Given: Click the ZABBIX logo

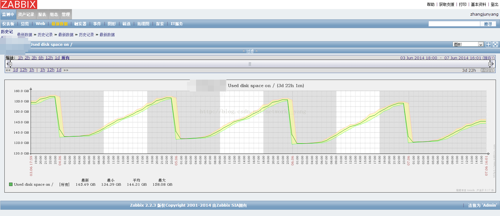Looking at the screenshot, I should pos(19,4).
